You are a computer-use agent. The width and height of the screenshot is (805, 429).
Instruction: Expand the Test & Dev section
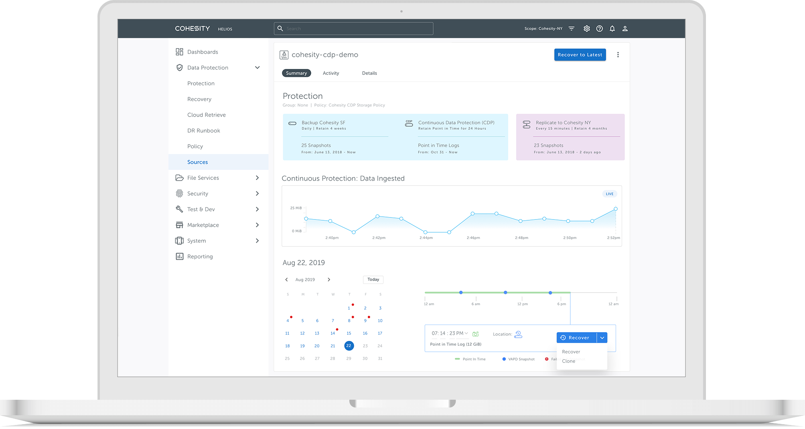(x=258, y=209)
